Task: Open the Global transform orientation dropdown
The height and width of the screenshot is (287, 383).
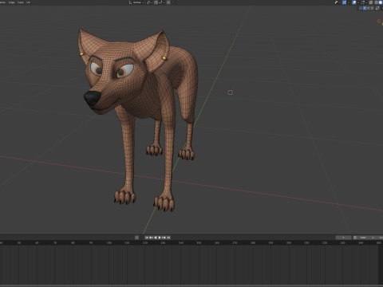Action: (136, 2)
